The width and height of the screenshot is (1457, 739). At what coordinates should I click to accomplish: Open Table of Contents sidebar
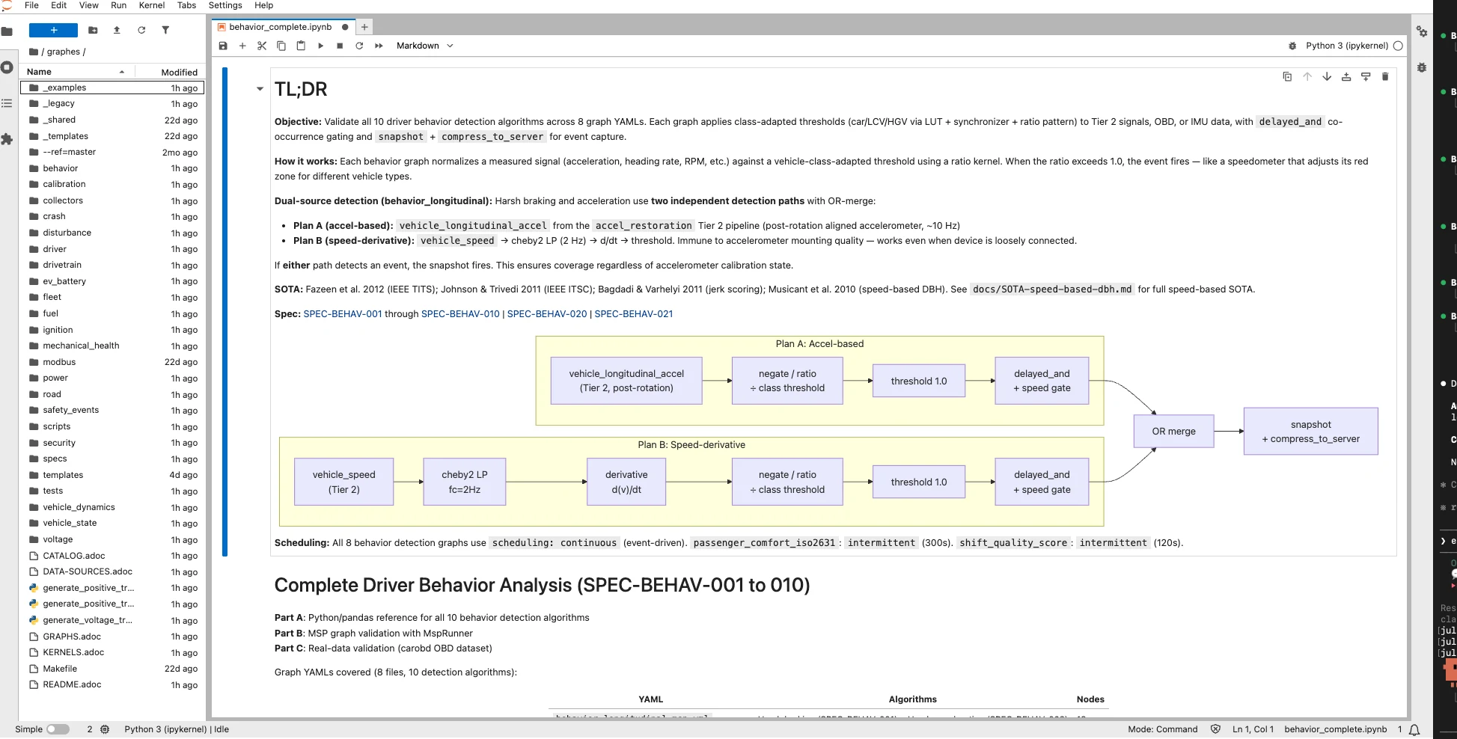[7, 103]
